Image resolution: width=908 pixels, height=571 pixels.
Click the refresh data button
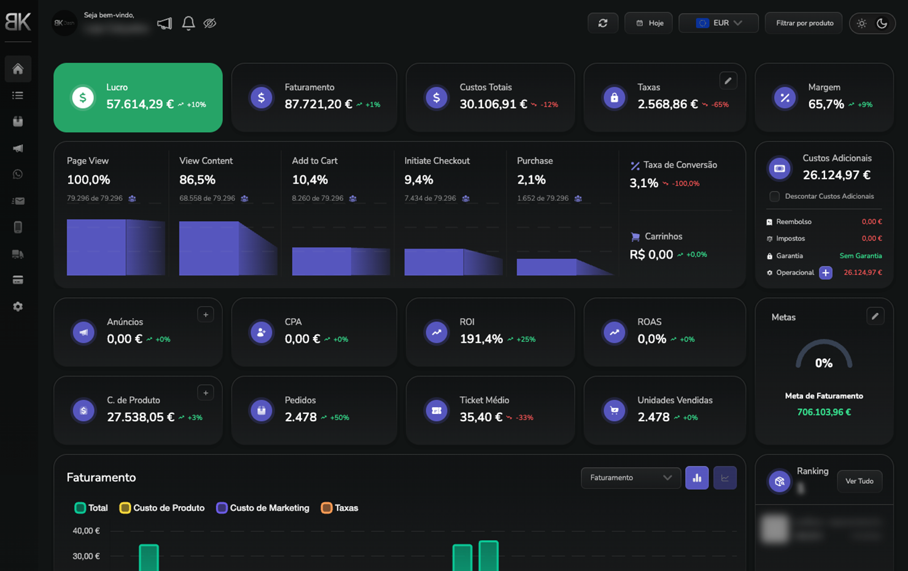[602, 23]
